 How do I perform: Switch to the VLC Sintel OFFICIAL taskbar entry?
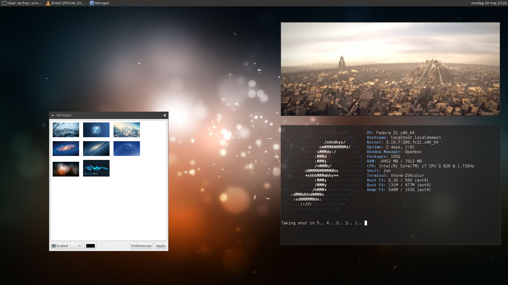(65, 3)
